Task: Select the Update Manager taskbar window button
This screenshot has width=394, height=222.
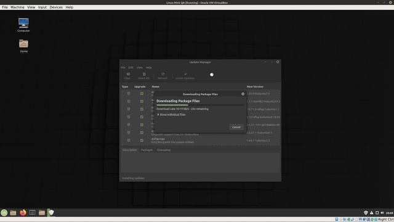Action: pyautogui.click(x=51, y=213)
